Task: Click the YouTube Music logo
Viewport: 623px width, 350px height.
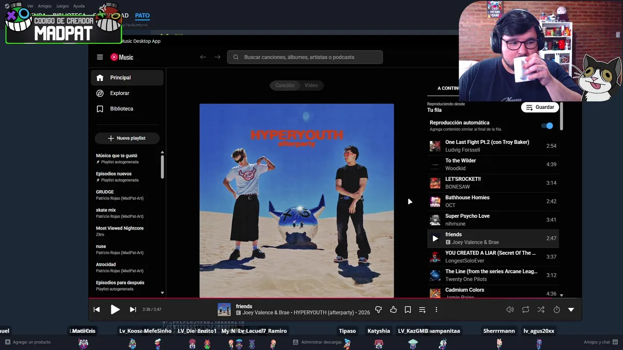Action: point(122,57)
